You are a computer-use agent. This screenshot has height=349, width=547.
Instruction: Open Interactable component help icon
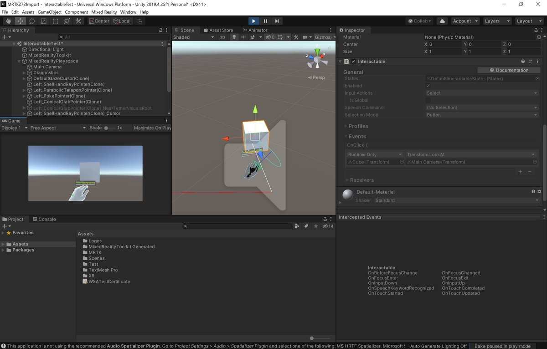pyautogui.click(x=523, y=62)
